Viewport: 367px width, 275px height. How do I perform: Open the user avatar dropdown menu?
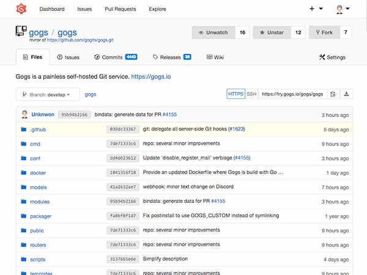pyautogui.click(x=343, y=9)
